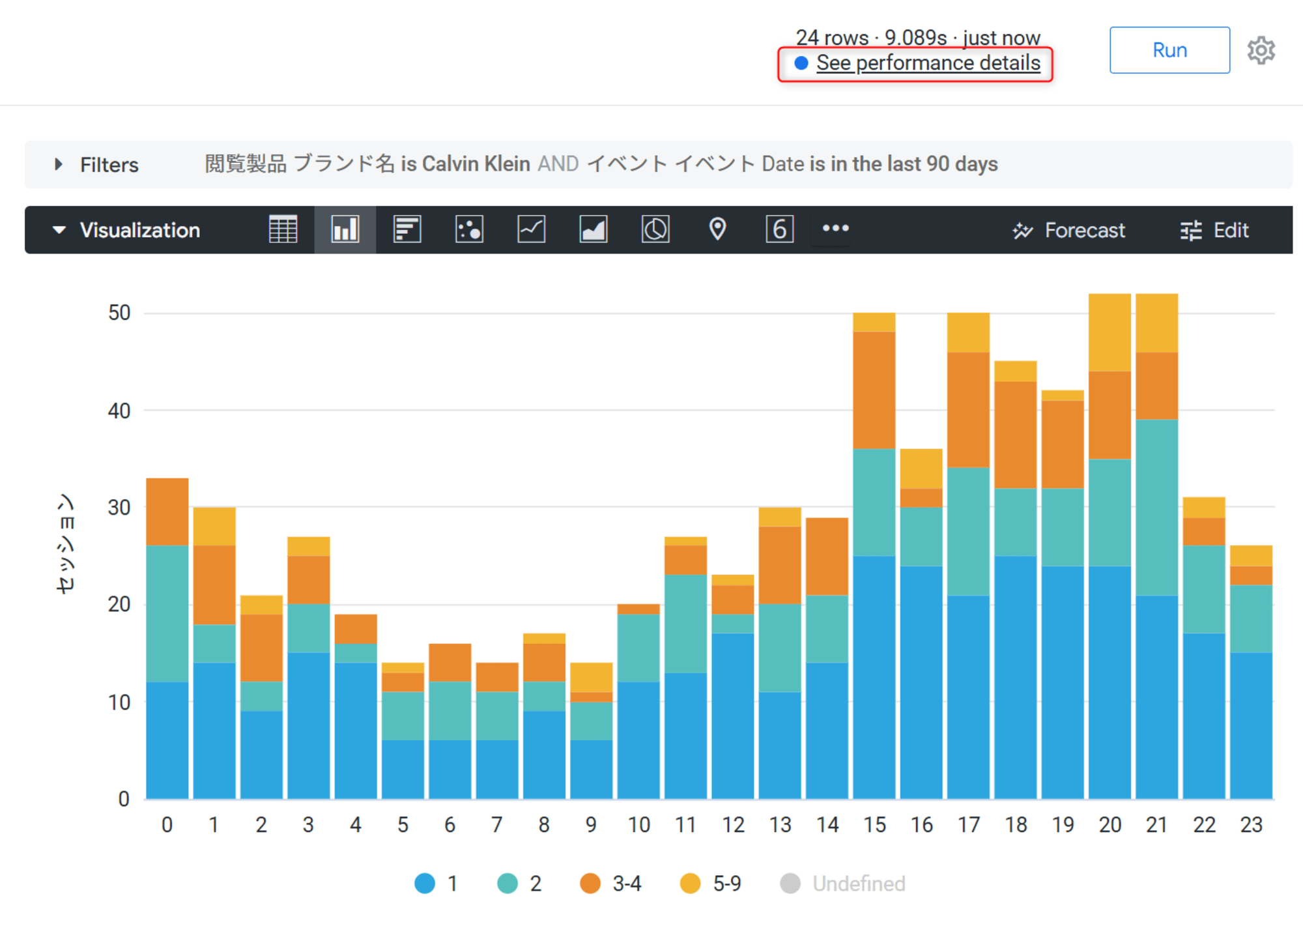Screen dimensions: 1303x926
Task: Expand the Filters section
Action: (x=59, y=164)
